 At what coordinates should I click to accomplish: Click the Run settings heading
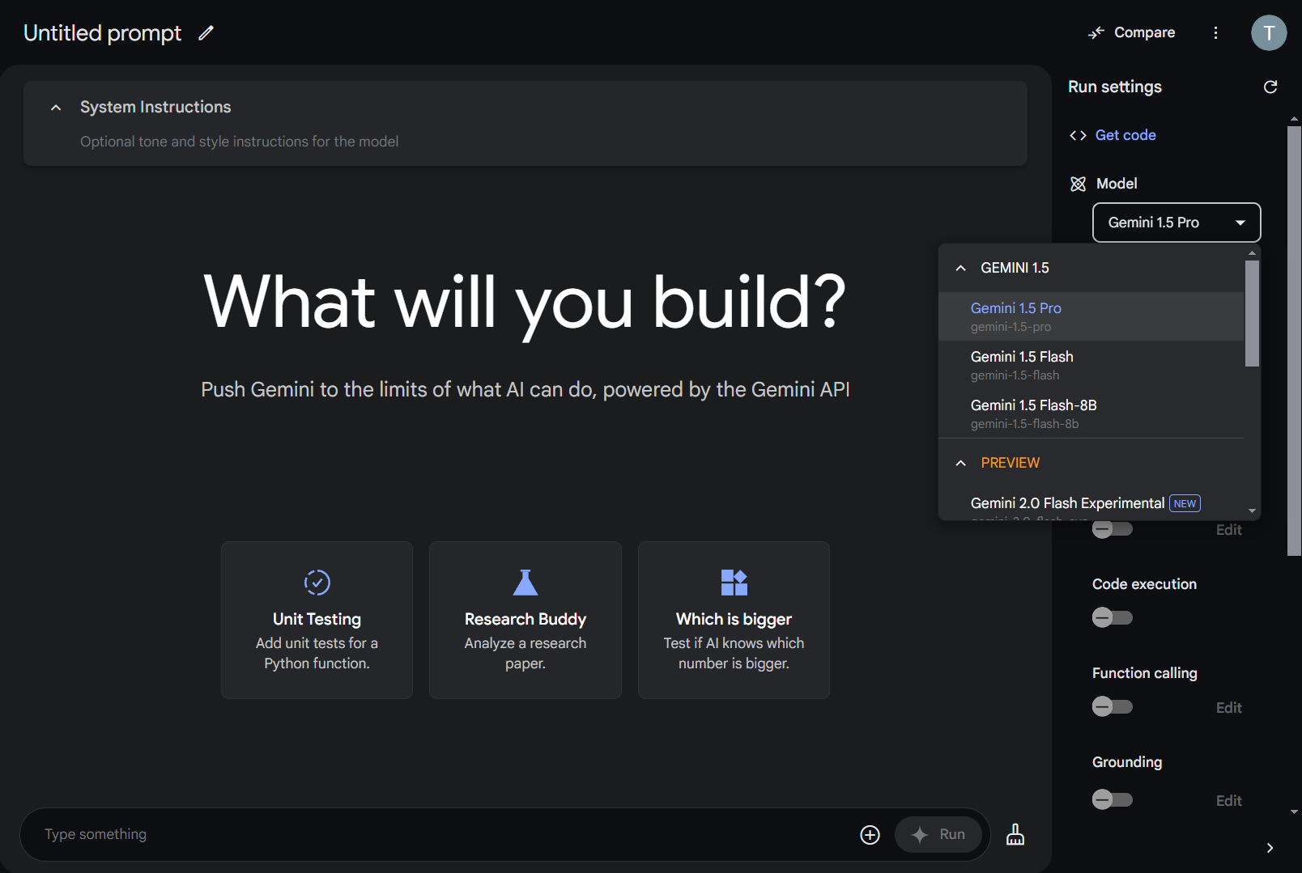coord(1115,87)
